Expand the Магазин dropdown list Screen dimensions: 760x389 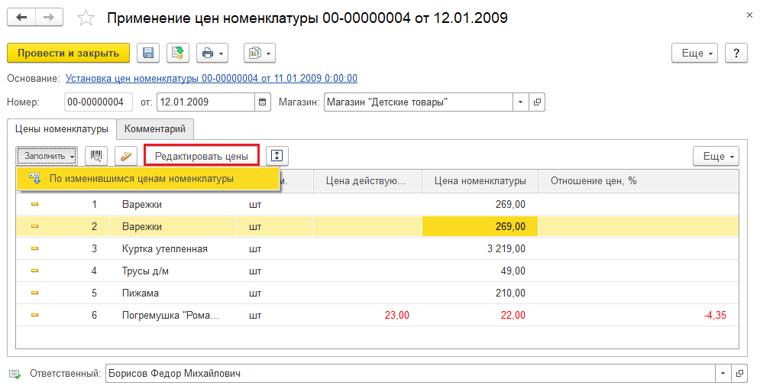(x=520, y=102)
